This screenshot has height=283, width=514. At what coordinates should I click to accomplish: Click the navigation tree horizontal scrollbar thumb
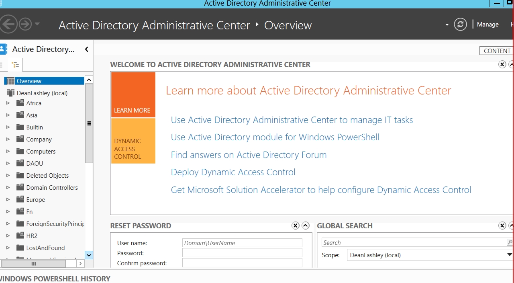tap(34, 264)
